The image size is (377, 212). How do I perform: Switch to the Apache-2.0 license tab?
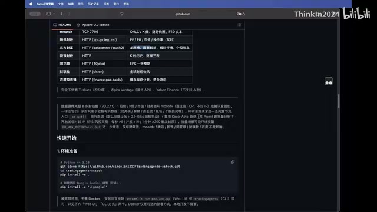[x=93, y=25]
